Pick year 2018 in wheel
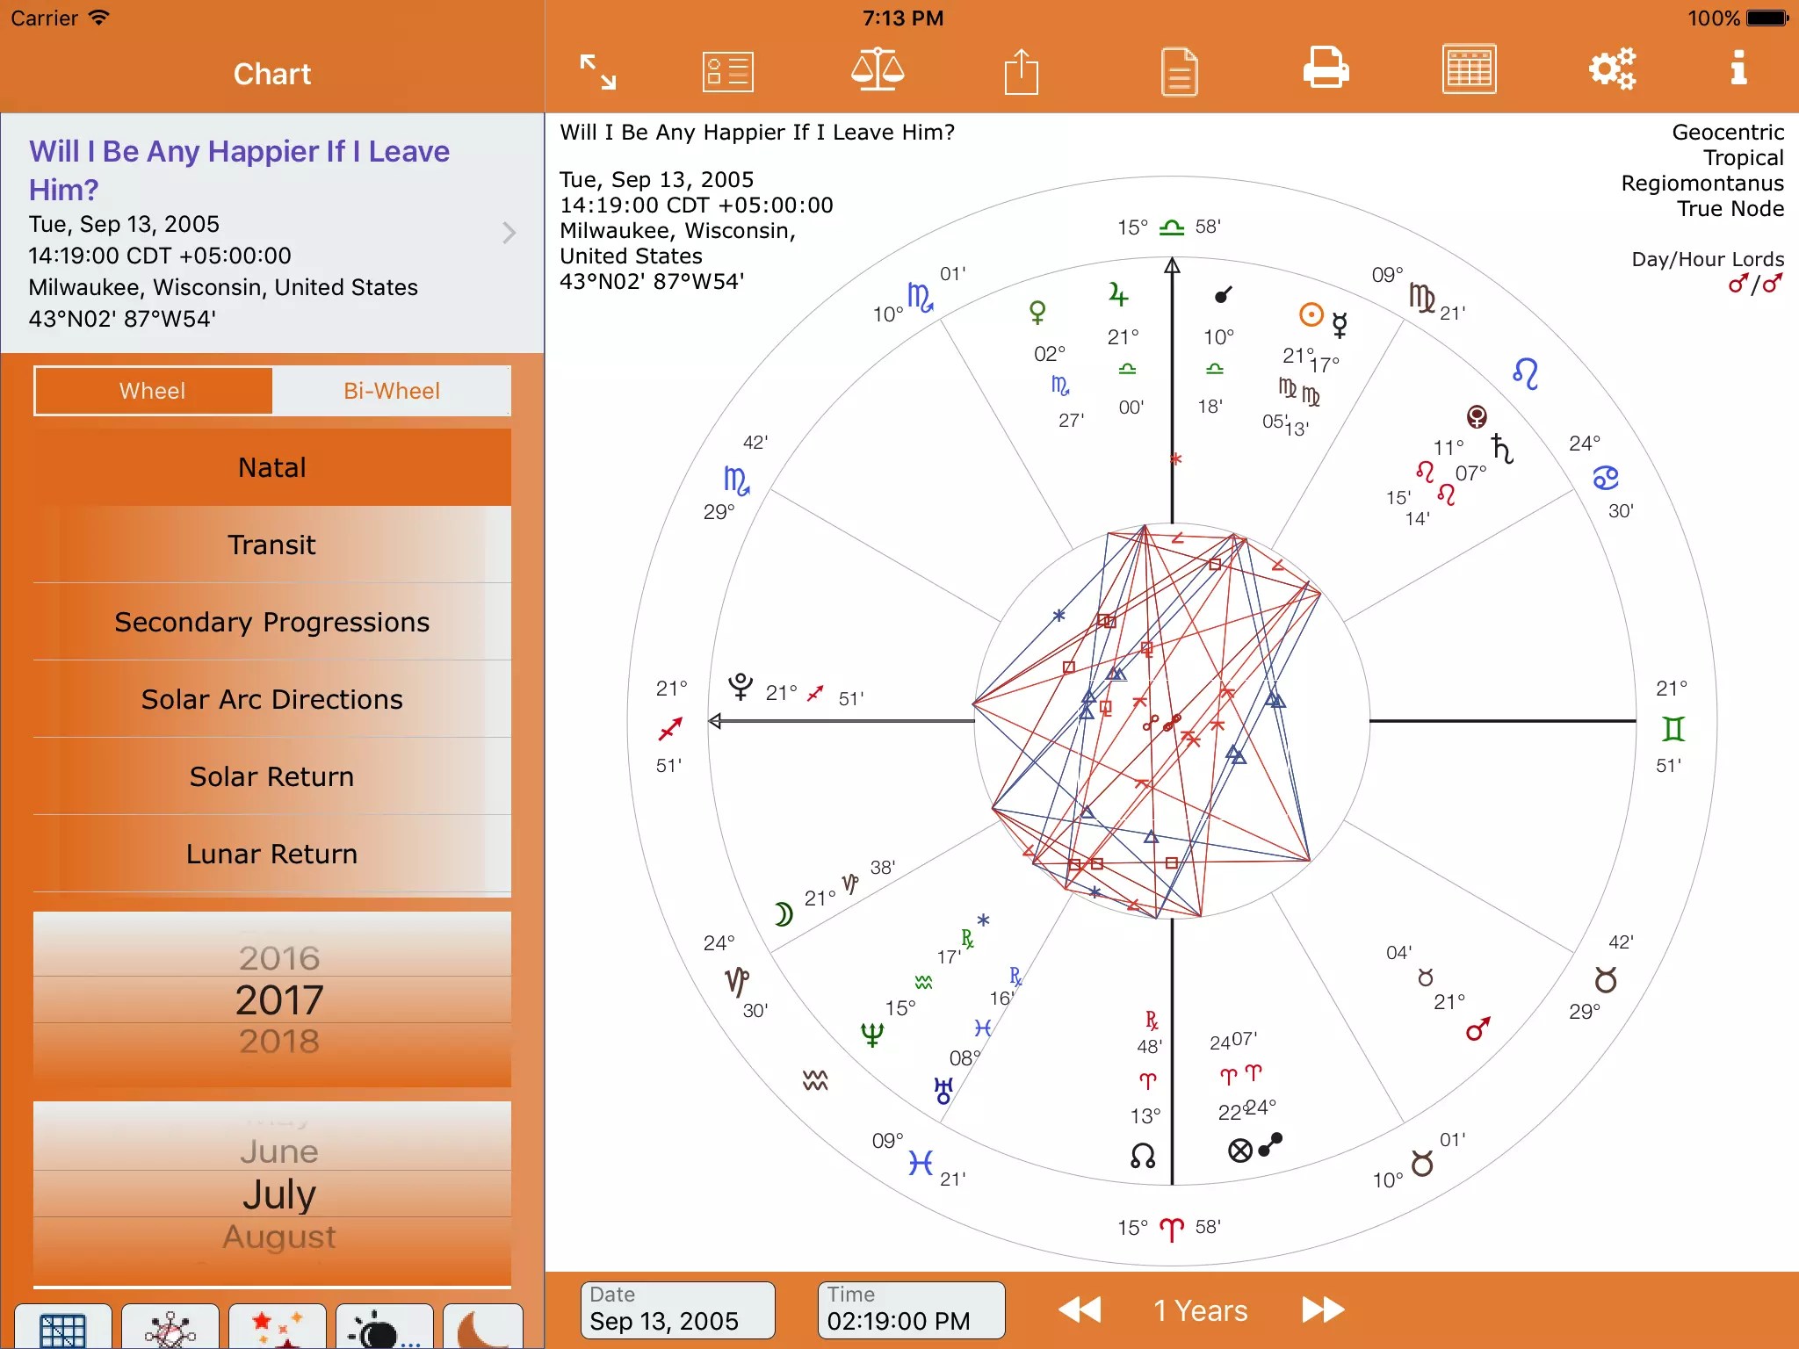Screen dimensions: 1799x1349 coord(279,1042)
